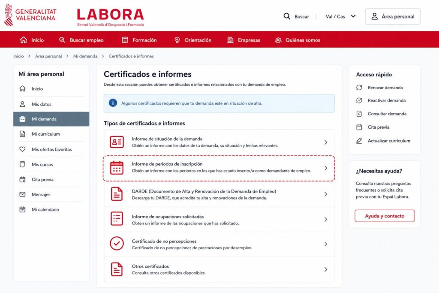
Task: Expand chevron for Informe de situación de la demanda
Action: (326, 142)
